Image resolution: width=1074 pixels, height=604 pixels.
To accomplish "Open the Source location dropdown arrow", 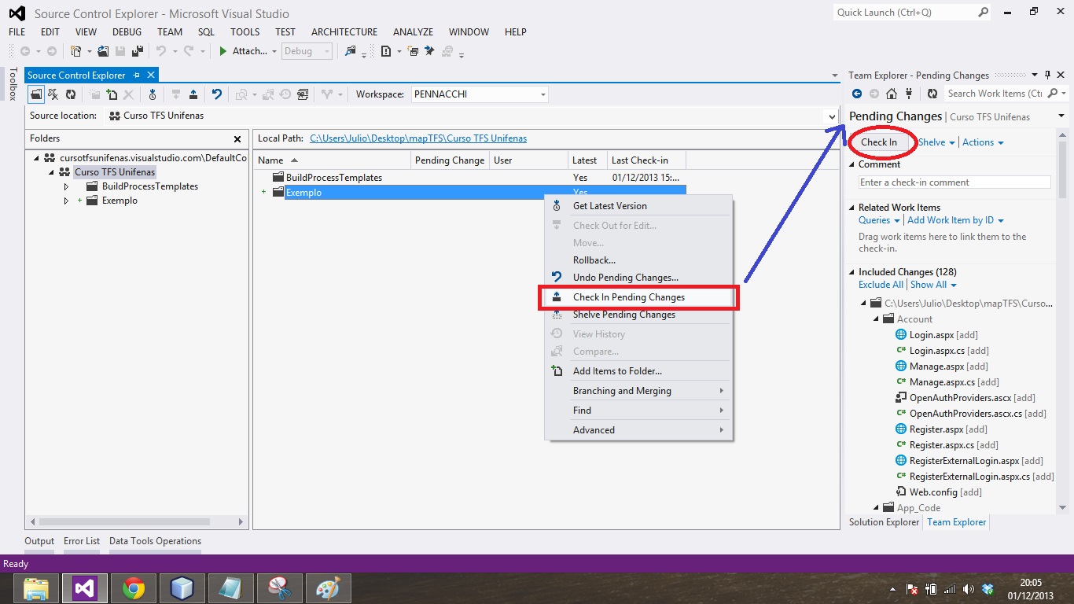I will pyautogui.click(x=832, y=116).
